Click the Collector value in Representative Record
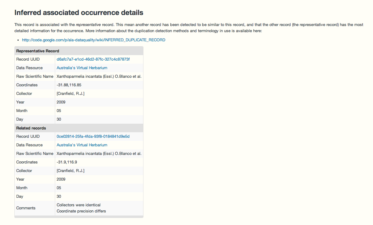The width and height of the screenshot is (373, 225). point(70,93)
